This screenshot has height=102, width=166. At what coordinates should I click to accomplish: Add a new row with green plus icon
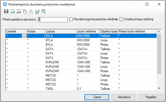coord(13,11)
